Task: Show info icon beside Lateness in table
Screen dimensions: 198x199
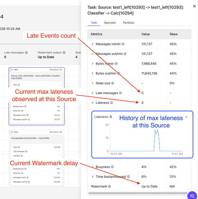Action: coord(111,103)
